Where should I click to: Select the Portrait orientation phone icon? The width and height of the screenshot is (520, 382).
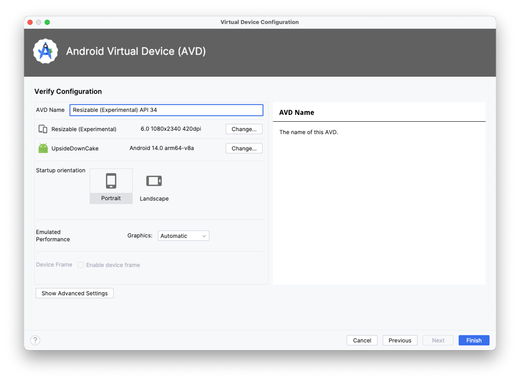tap(111, 181)
